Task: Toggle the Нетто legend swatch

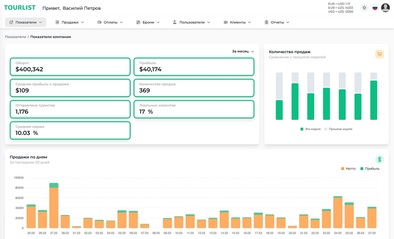Action: (343, 169)
